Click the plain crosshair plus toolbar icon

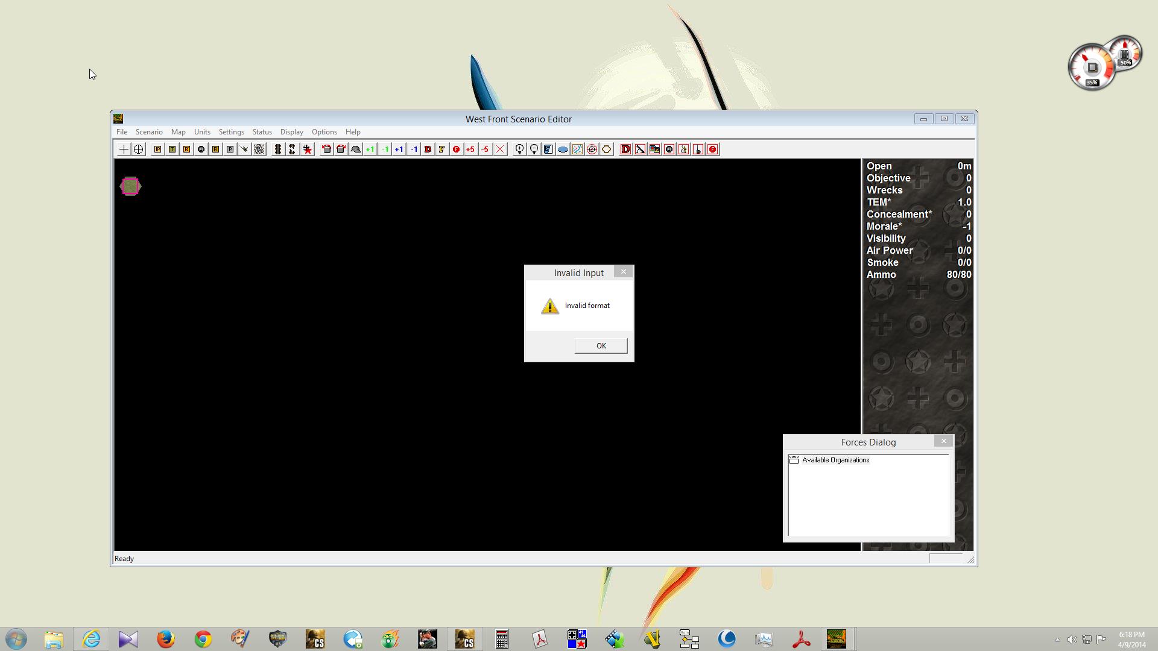124,149
